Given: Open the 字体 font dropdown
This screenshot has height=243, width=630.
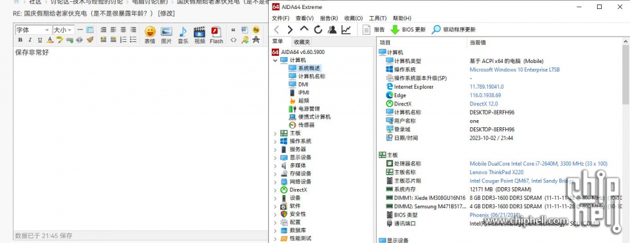Looking at the screenshot, I should click(x=33, y=30).
